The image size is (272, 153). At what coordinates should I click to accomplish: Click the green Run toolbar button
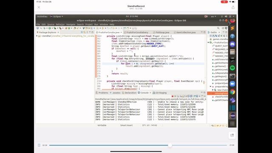50,28
